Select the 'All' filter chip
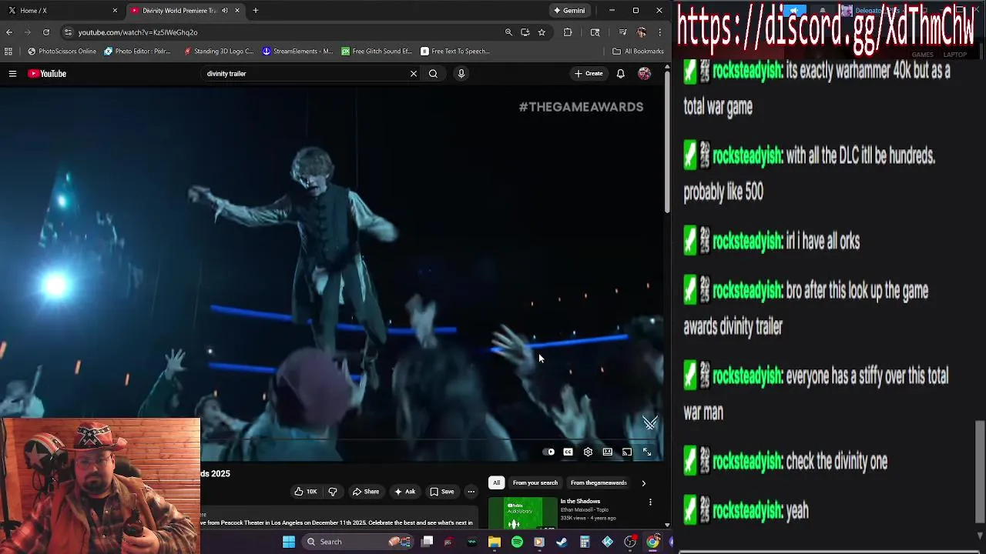 [x=496, y=483]
